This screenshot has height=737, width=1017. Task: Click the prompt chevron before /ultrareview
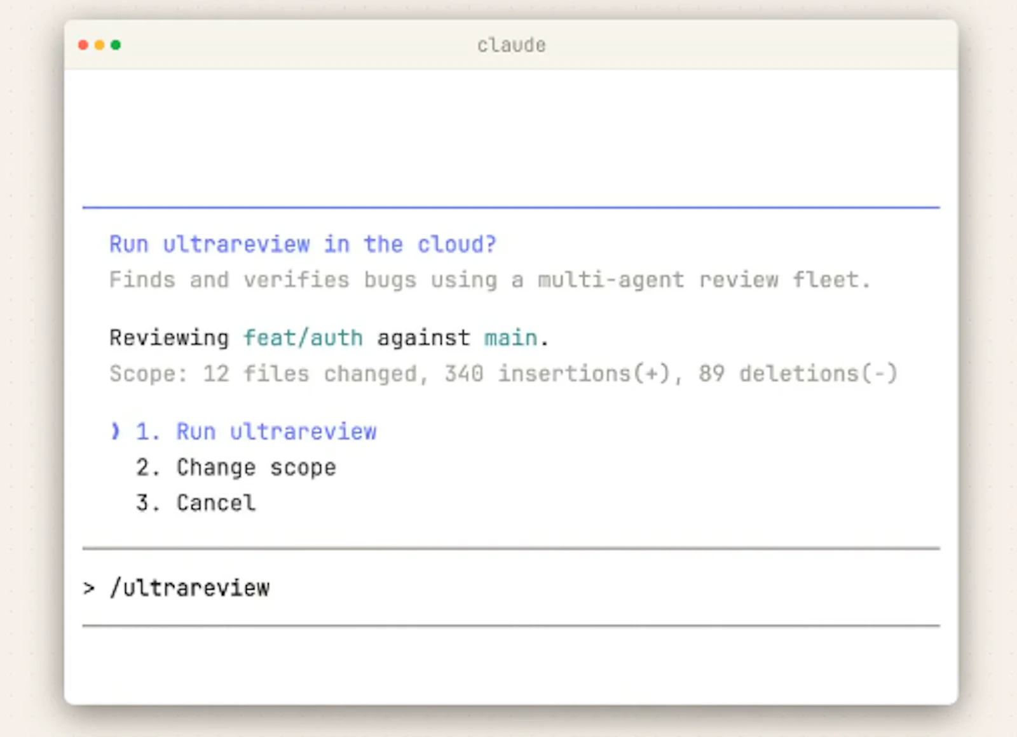click(88, 588)
